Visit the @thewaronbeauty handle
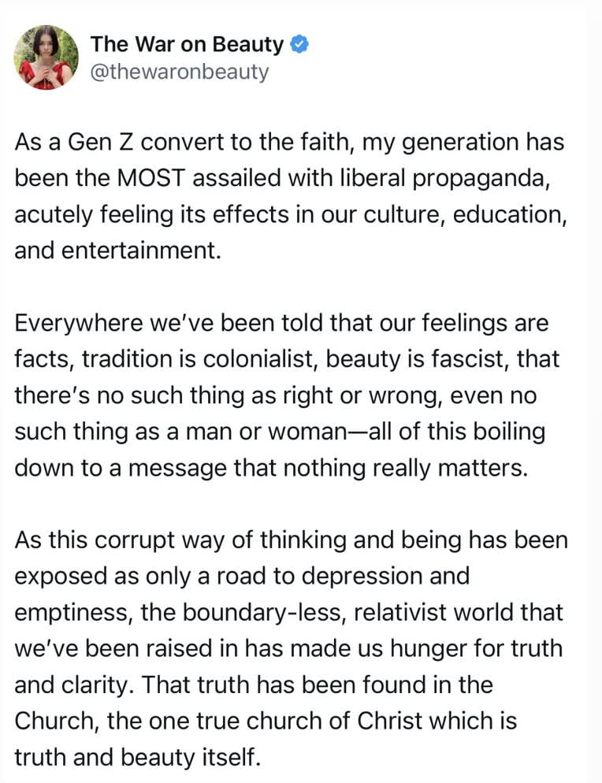 180,72
